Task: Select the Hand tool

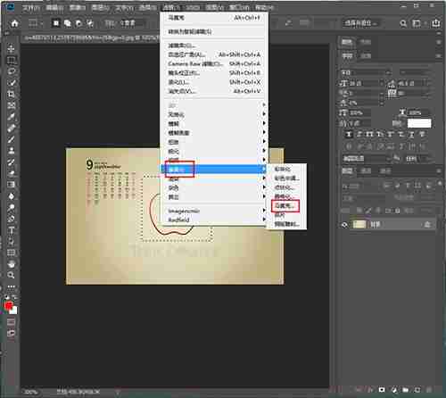Action: click(12, 264)
